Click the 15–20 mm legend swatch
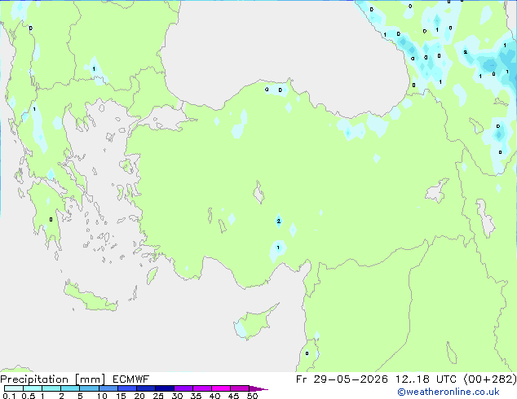 point(127,388)
